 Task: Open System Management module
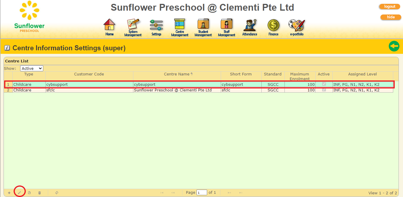pyautogui.click(x=133, y=28)
